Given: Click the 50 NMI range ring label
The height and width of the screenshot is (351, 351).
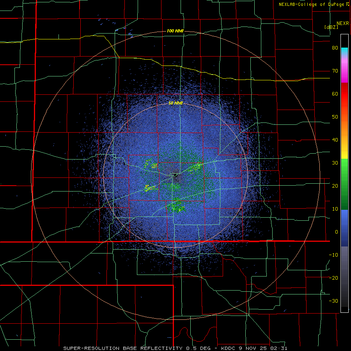Looking at the screenshot, I should [x=175, y=103].
